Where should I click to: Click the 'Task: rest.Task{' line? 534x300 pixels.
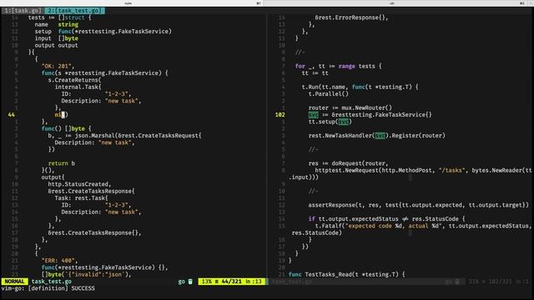81,198
